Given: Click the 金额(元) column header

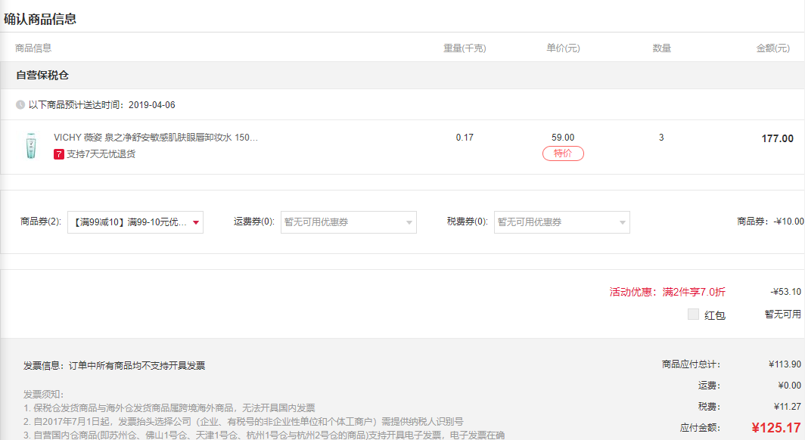Looking at the screenshot, I should click(773, 48).
